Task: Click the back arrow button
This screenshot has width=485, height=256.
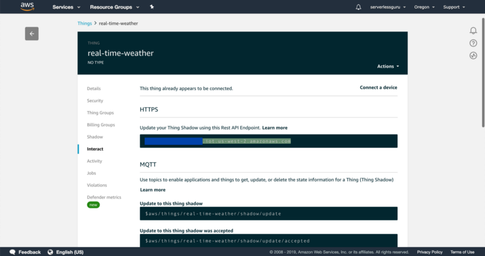Action: click(32, 34)
